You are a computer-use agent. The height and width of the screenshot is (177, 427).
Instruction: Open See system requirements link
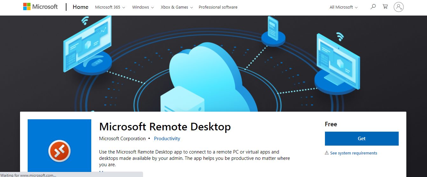pos(354,153)
